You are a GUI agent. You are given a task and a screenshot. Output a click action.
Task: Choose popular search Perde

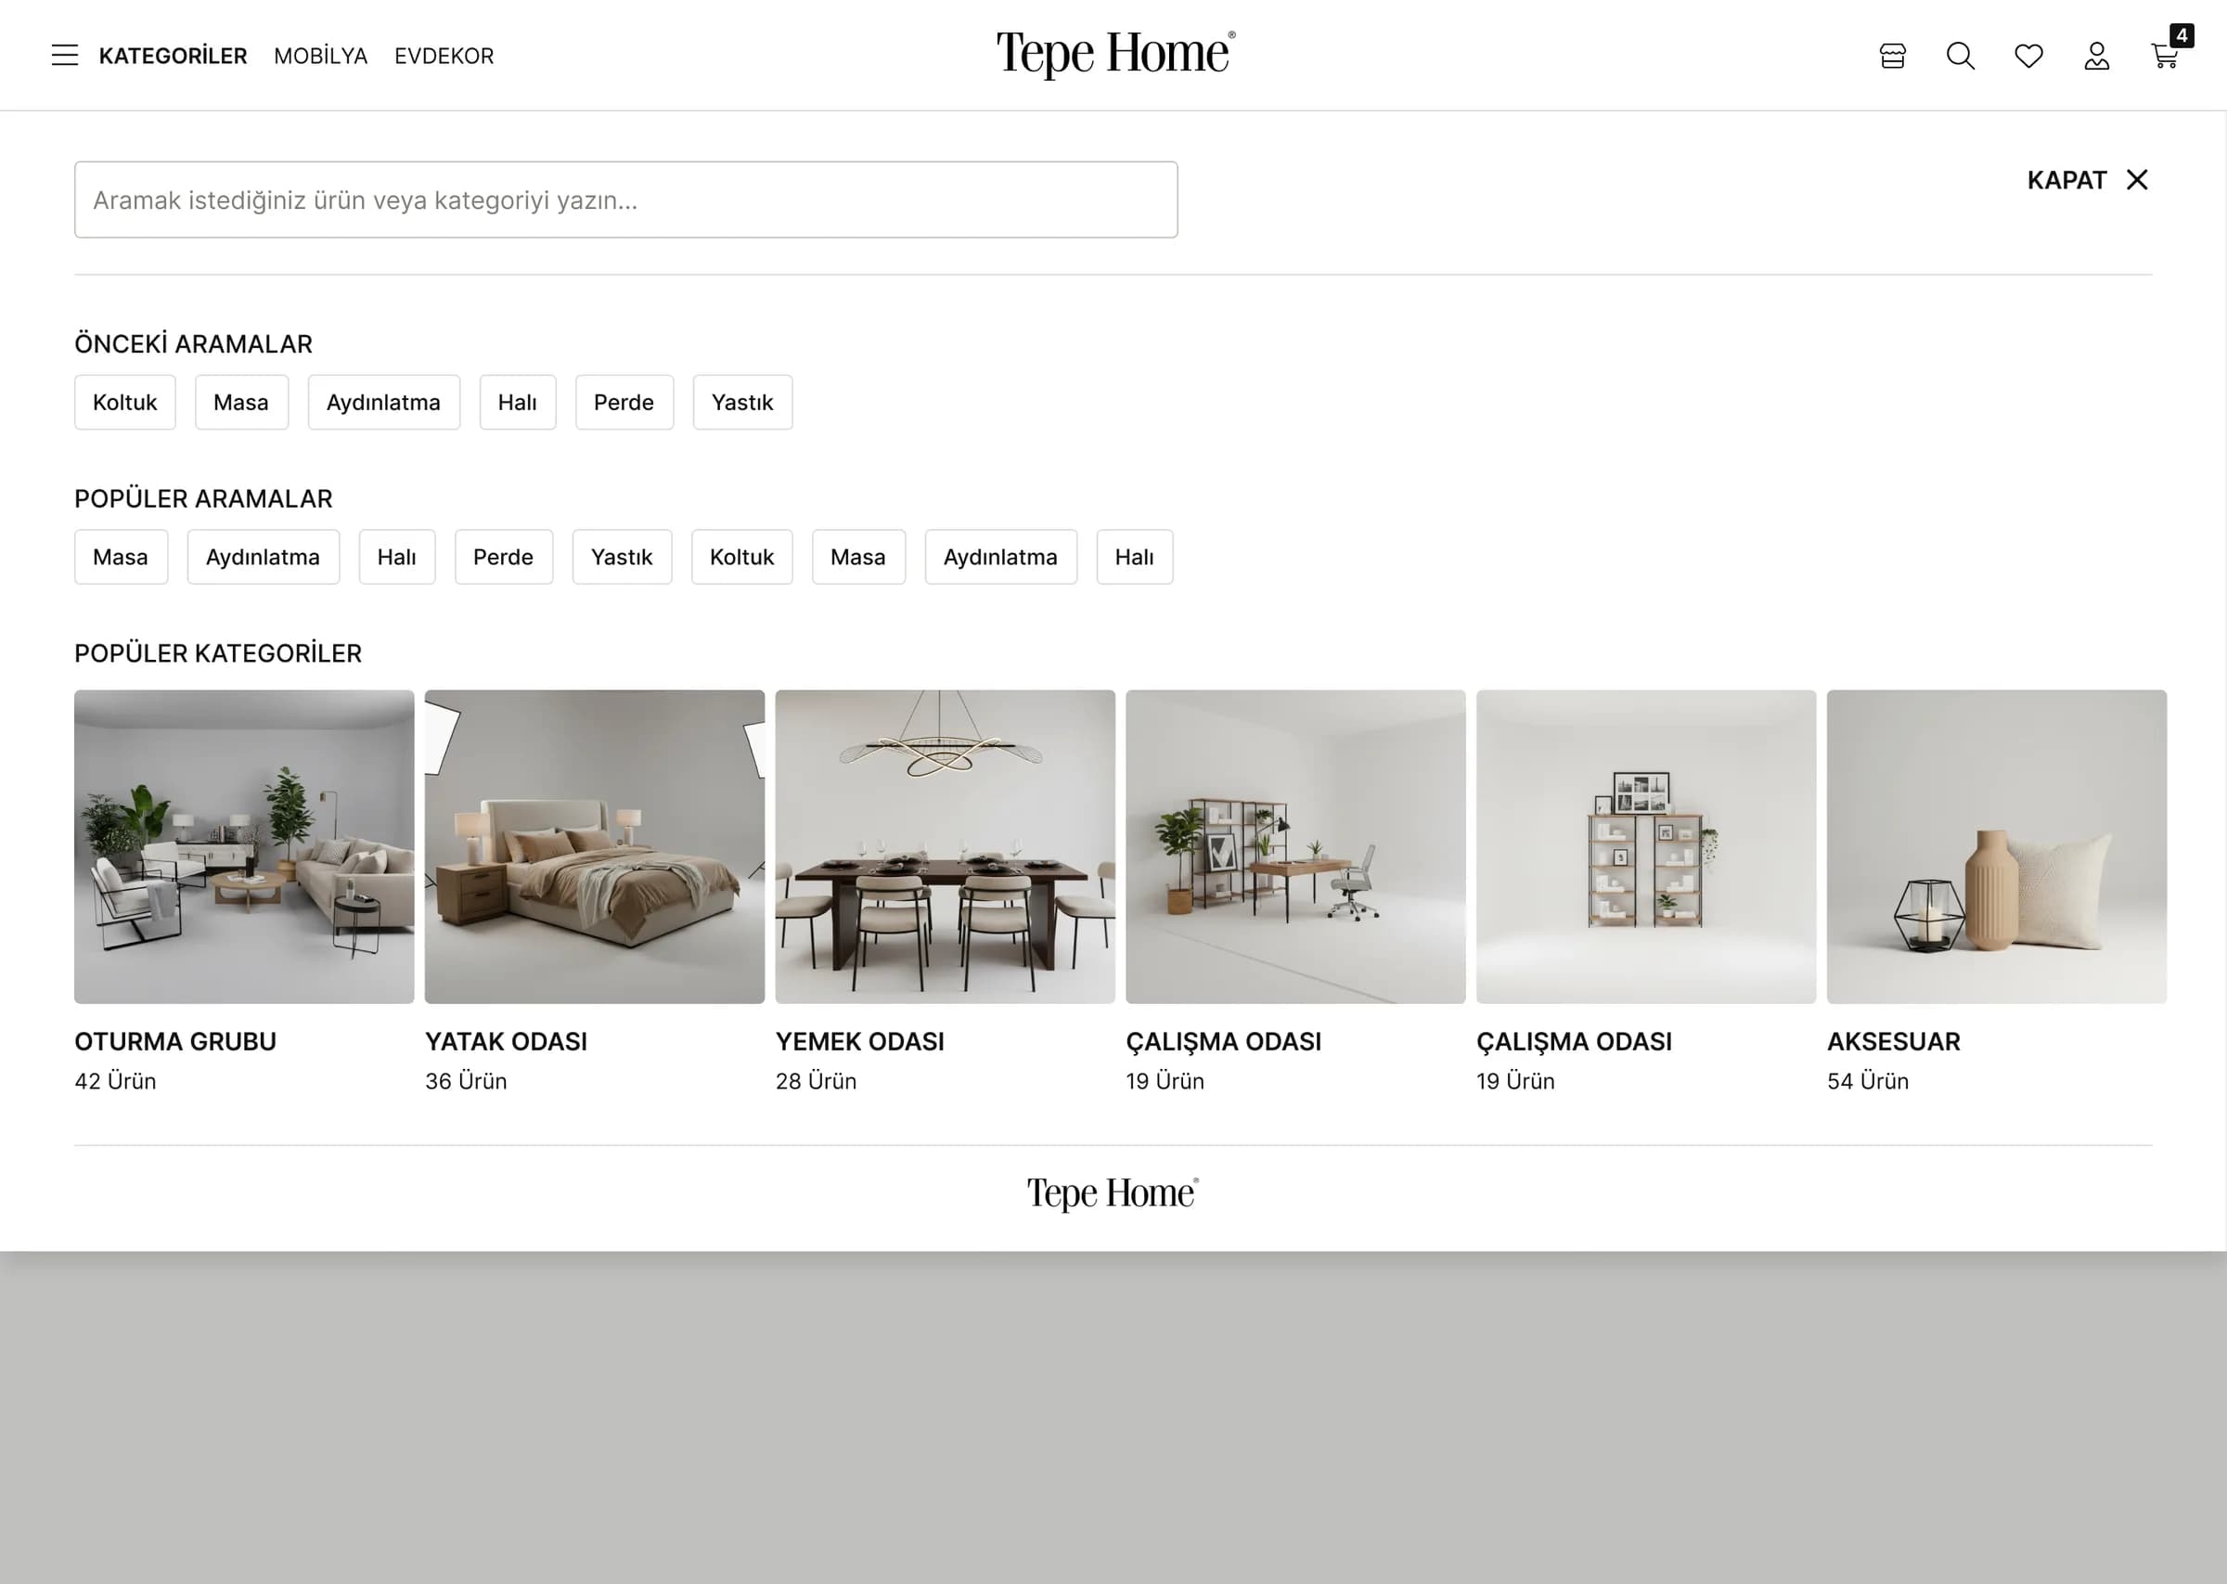(503, 557)
